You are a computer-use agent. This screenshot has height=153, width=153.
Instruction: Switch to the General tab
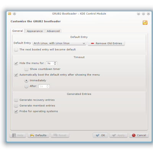pyautogui.click(x=18, y=31)
